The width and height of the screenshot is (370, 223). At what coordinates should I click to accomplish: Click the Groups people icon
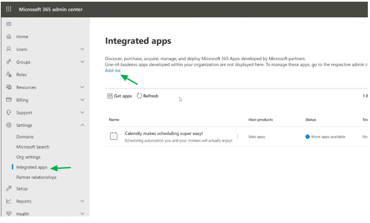9,62
